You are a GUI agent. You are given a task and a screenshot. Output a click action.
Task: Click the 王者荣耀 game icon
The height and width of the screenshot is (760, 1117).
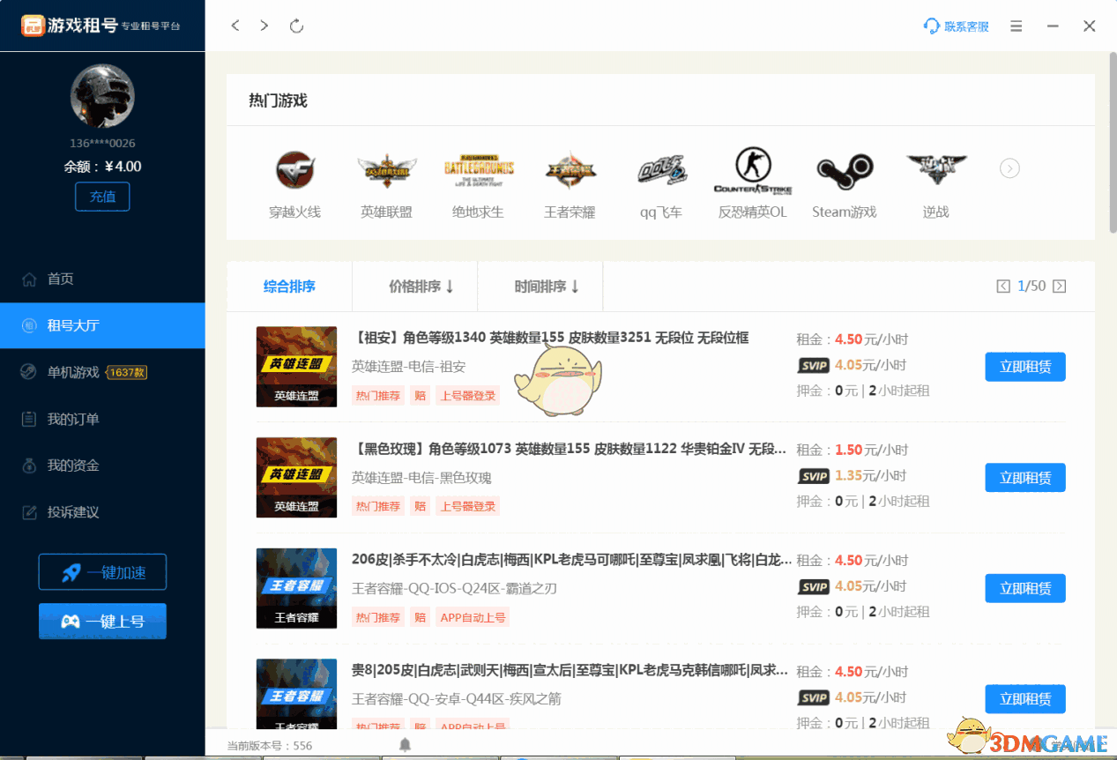pos(570,170)
